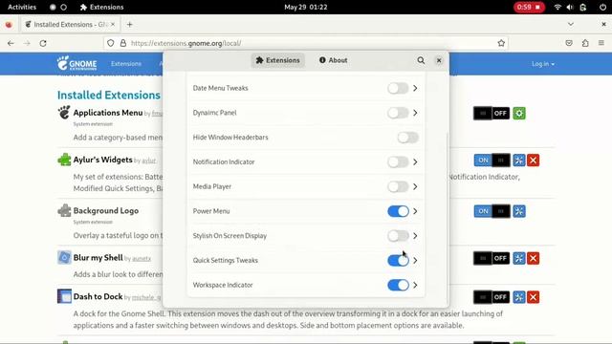Screen dimensions: 612x344
Task: Click the GNOME Extensions logo
Action: [x=76, y=63]
